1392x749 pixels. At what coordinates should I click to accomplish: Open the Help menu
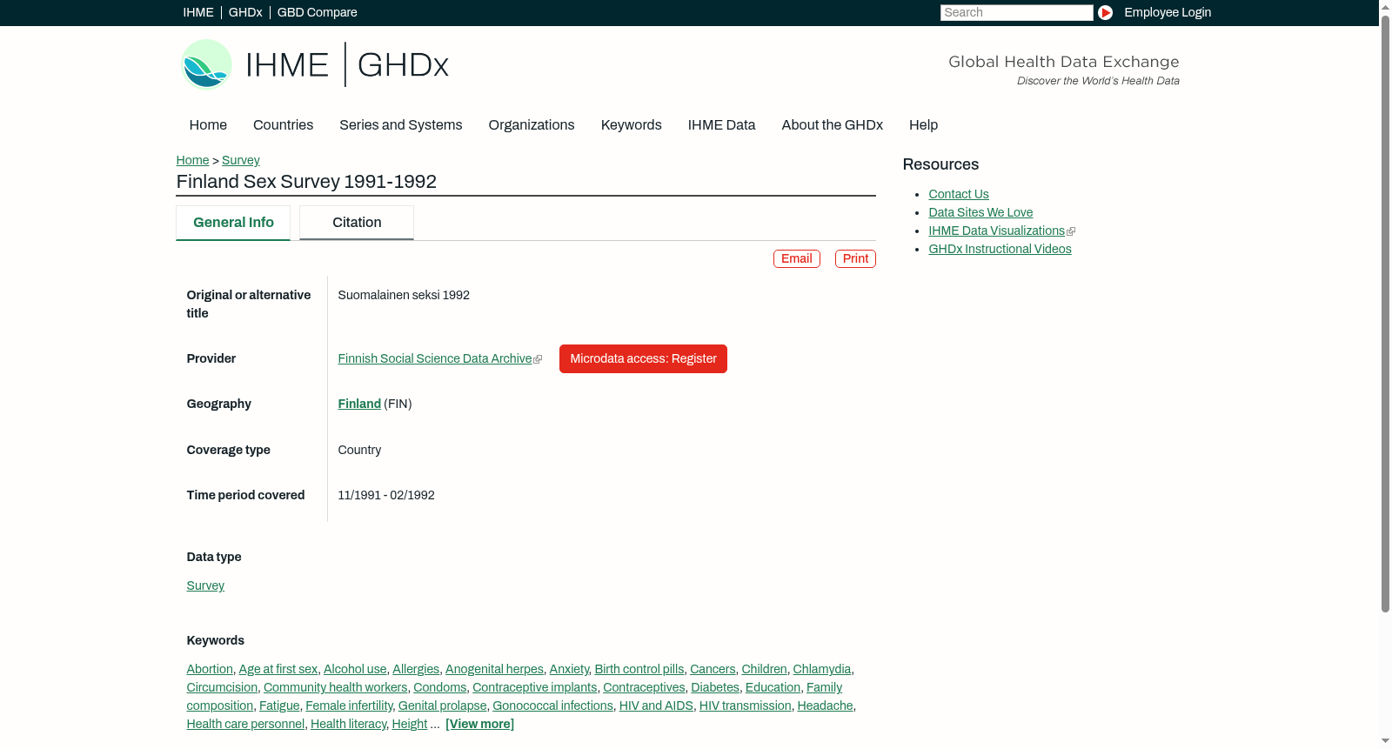(x=923, y=125)
